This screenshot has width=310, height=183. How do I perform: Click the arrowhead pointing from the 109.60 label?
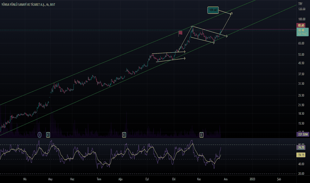[x=231, y=13]
